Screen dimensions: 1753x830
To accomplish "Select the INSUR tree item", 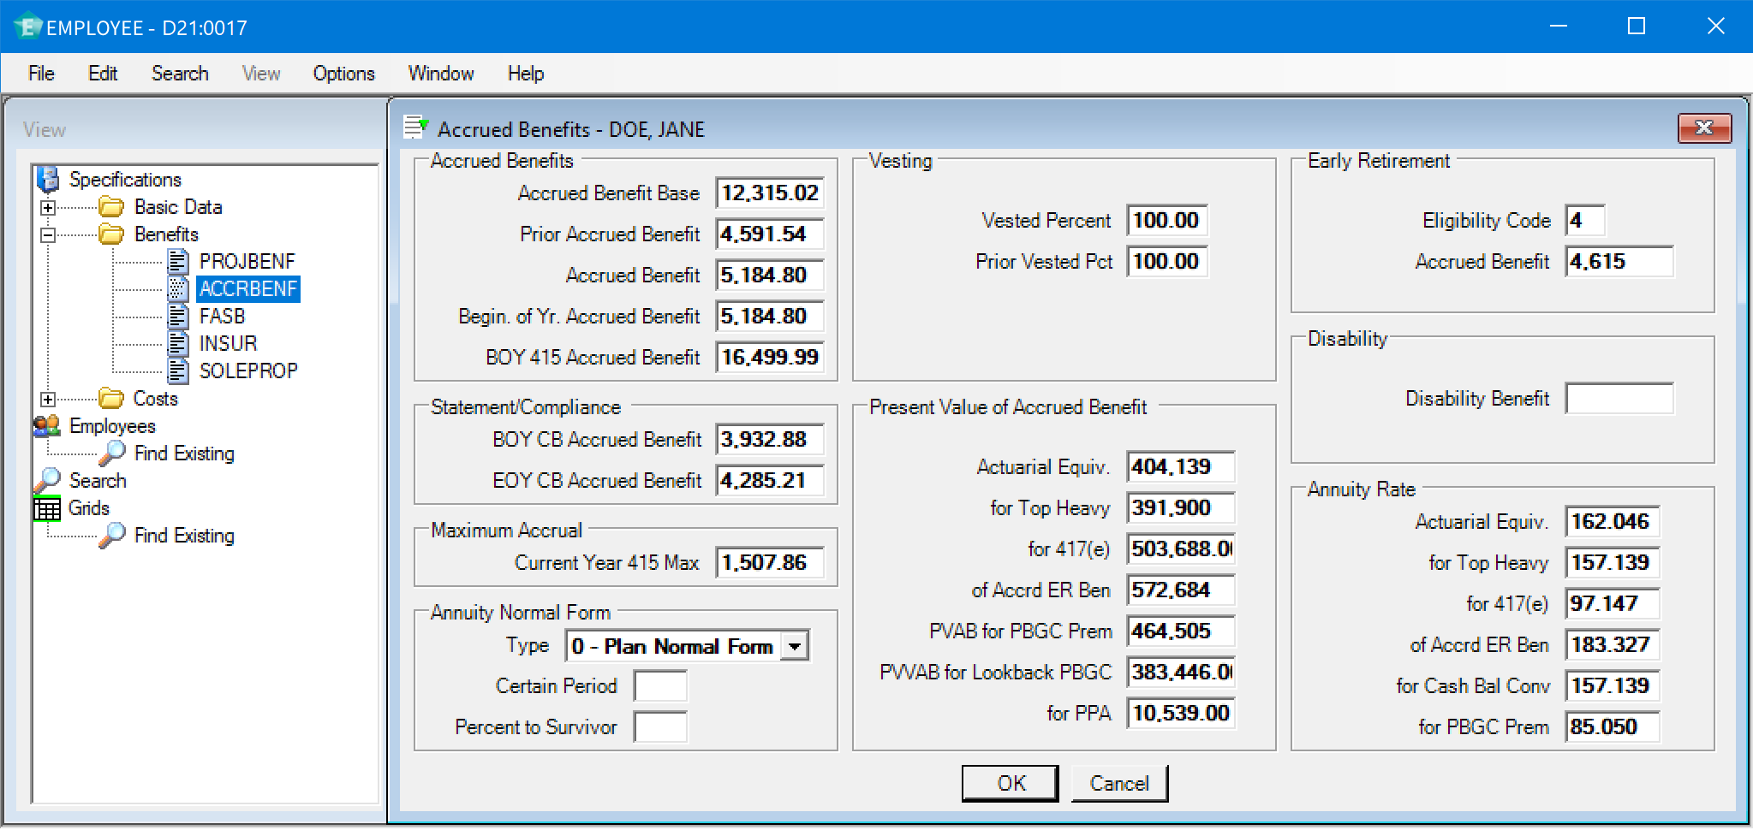I will coord(228,343).
